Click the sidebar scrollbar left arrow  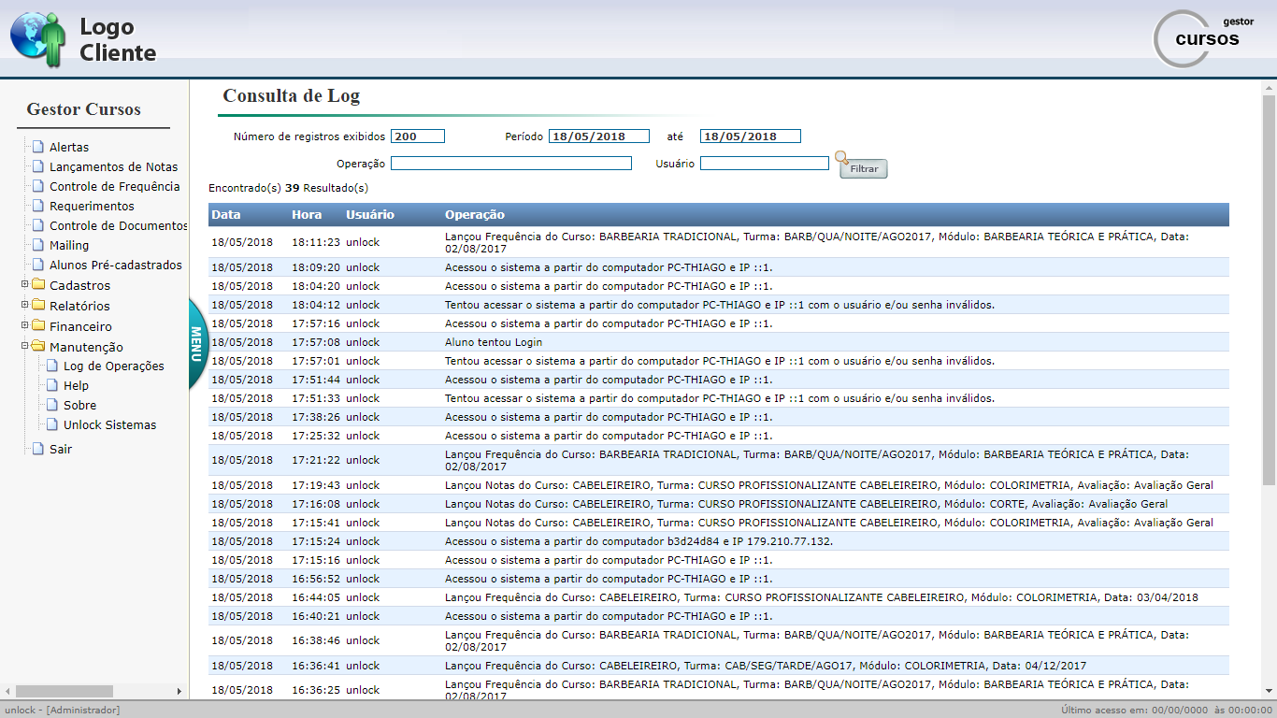7,691
